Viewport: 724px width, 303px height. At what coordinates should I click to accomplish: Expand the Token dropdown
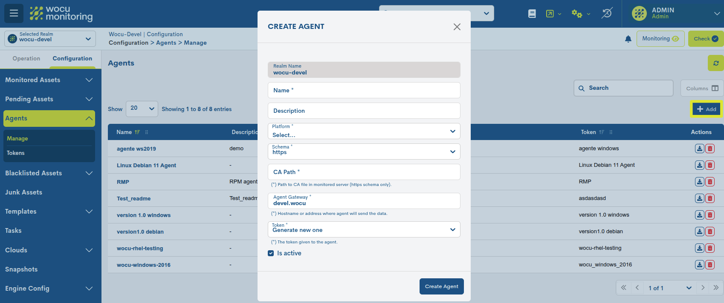tap(364, 229)
